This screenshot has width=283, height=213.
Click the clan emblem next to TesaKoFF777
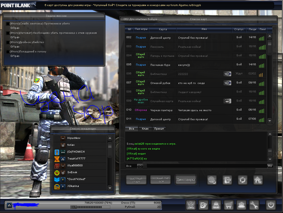(x=57, y=159)
